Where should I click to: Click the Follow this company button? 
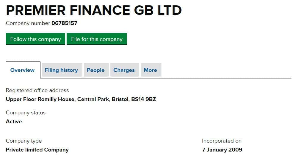click(x=35, y=39)
